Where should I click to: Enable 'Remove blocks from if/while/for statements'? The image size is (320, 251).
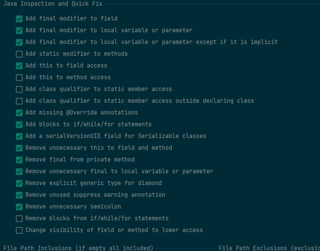[x=19, y=218]
